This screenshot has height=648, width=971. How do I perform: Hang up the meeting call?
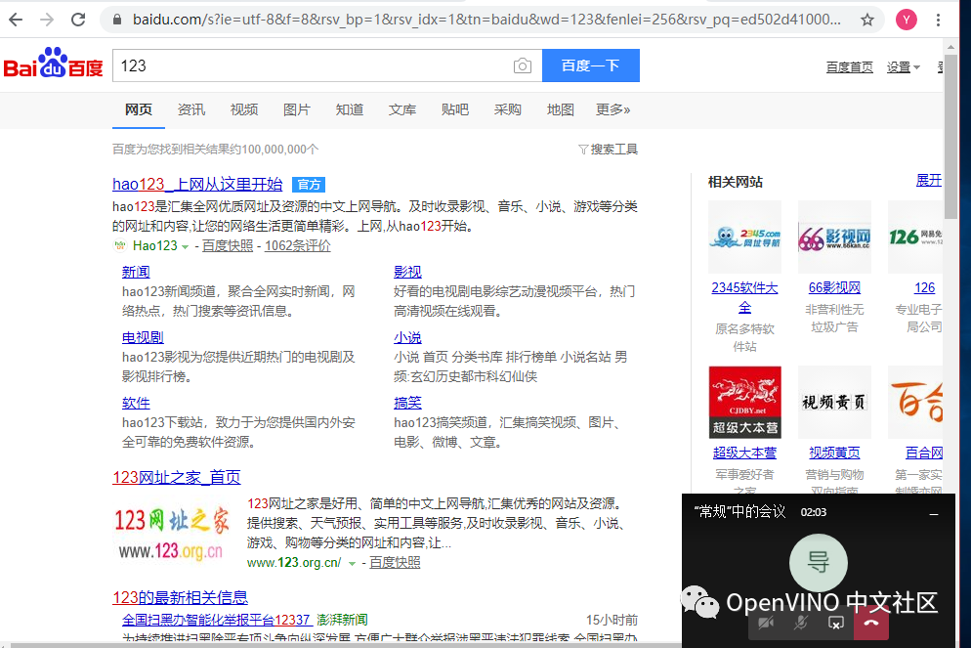coord(871,624)
